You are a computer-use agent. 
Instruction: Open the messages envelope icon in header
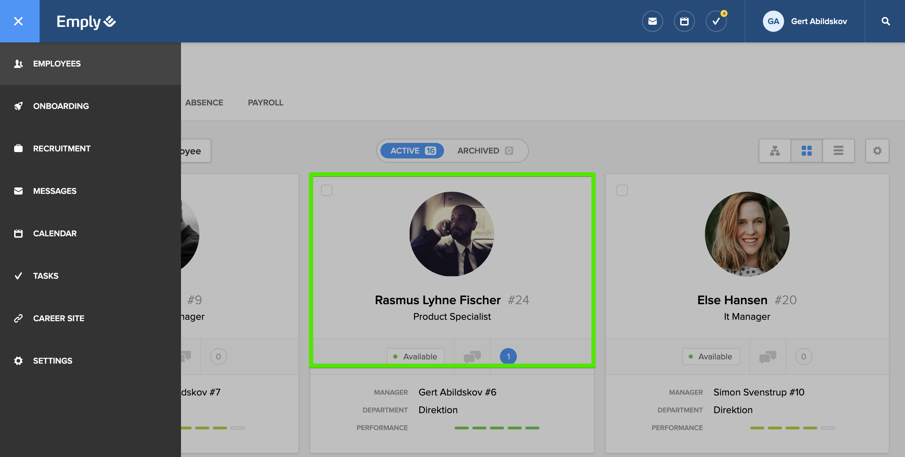point(652,21)
